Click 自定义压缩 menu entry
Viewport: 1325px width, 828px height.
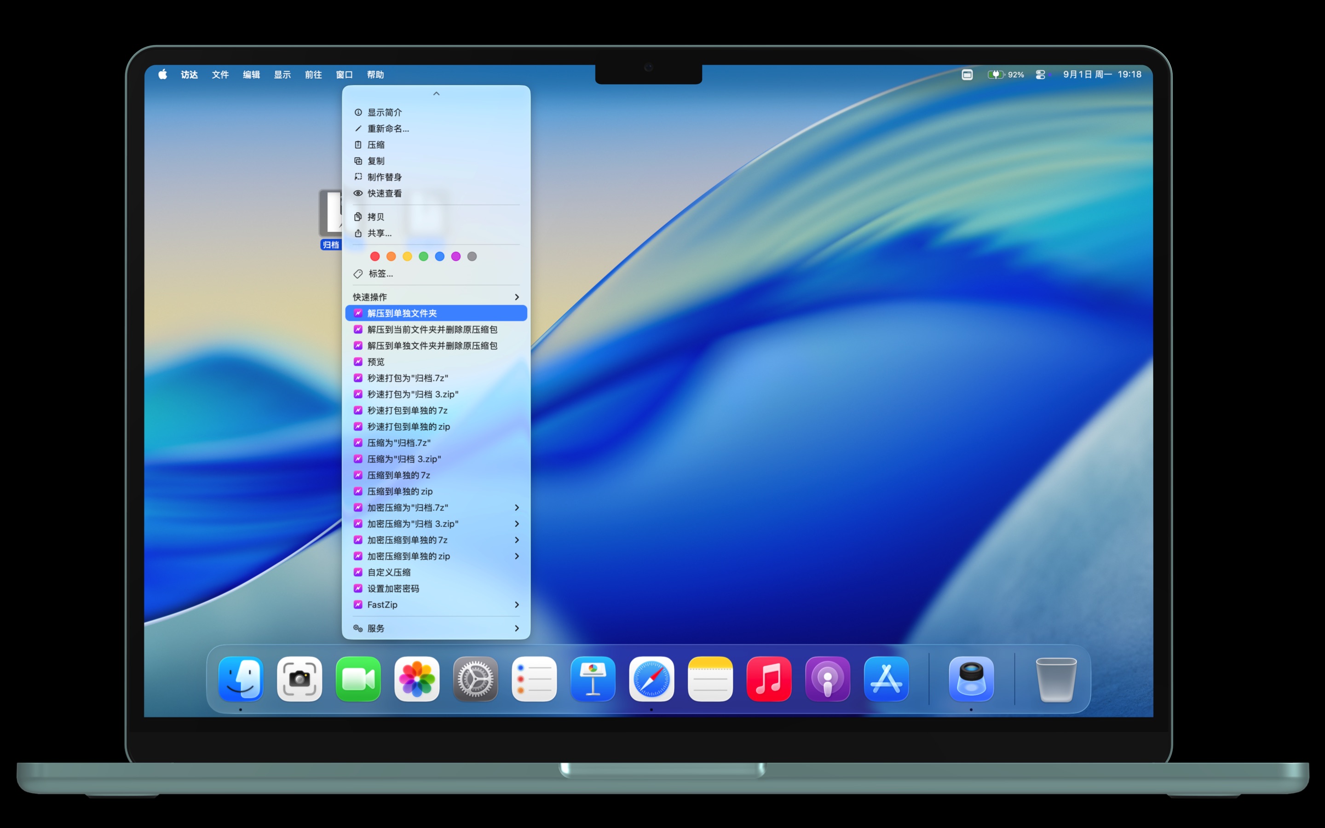coord(389,572)
